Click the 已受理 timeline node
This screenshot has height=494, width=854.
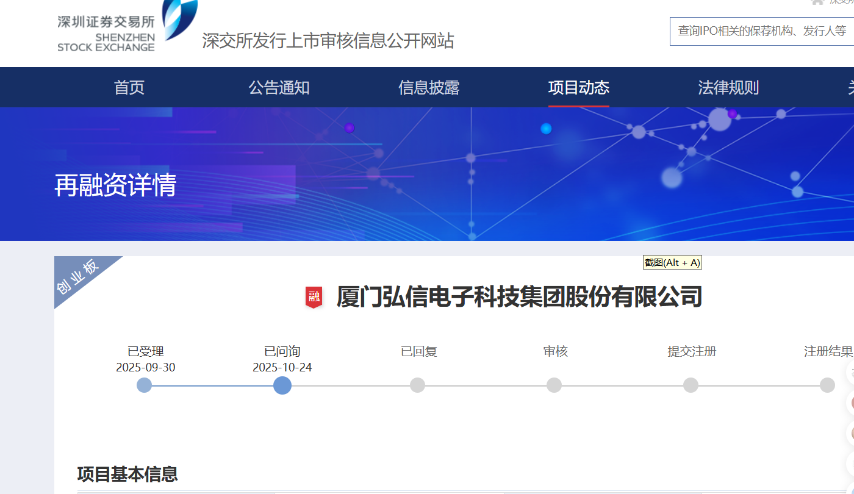click(x=144, y=385)
